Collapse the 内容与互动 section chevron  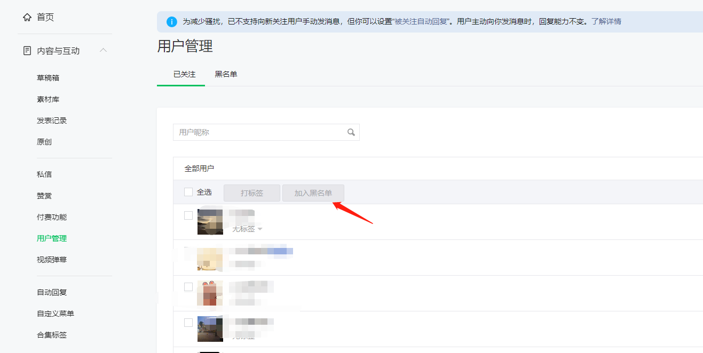pos(104,50)
